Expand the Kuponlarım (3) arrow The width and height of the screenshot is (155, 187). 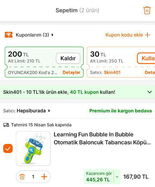[52, 35]
